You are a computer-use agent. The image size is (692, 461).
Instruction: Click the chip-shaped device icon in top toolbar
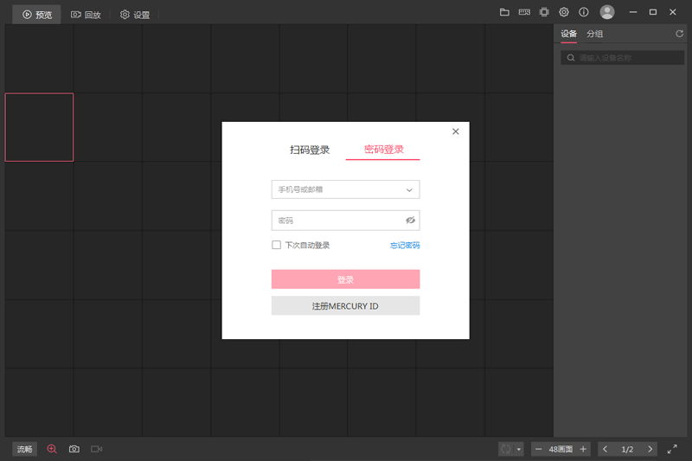tap(544, 12)
